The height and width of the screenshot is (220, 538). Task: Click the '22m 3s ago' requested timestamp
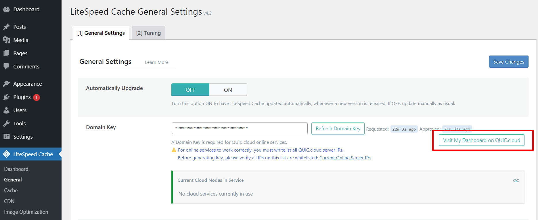404,129
